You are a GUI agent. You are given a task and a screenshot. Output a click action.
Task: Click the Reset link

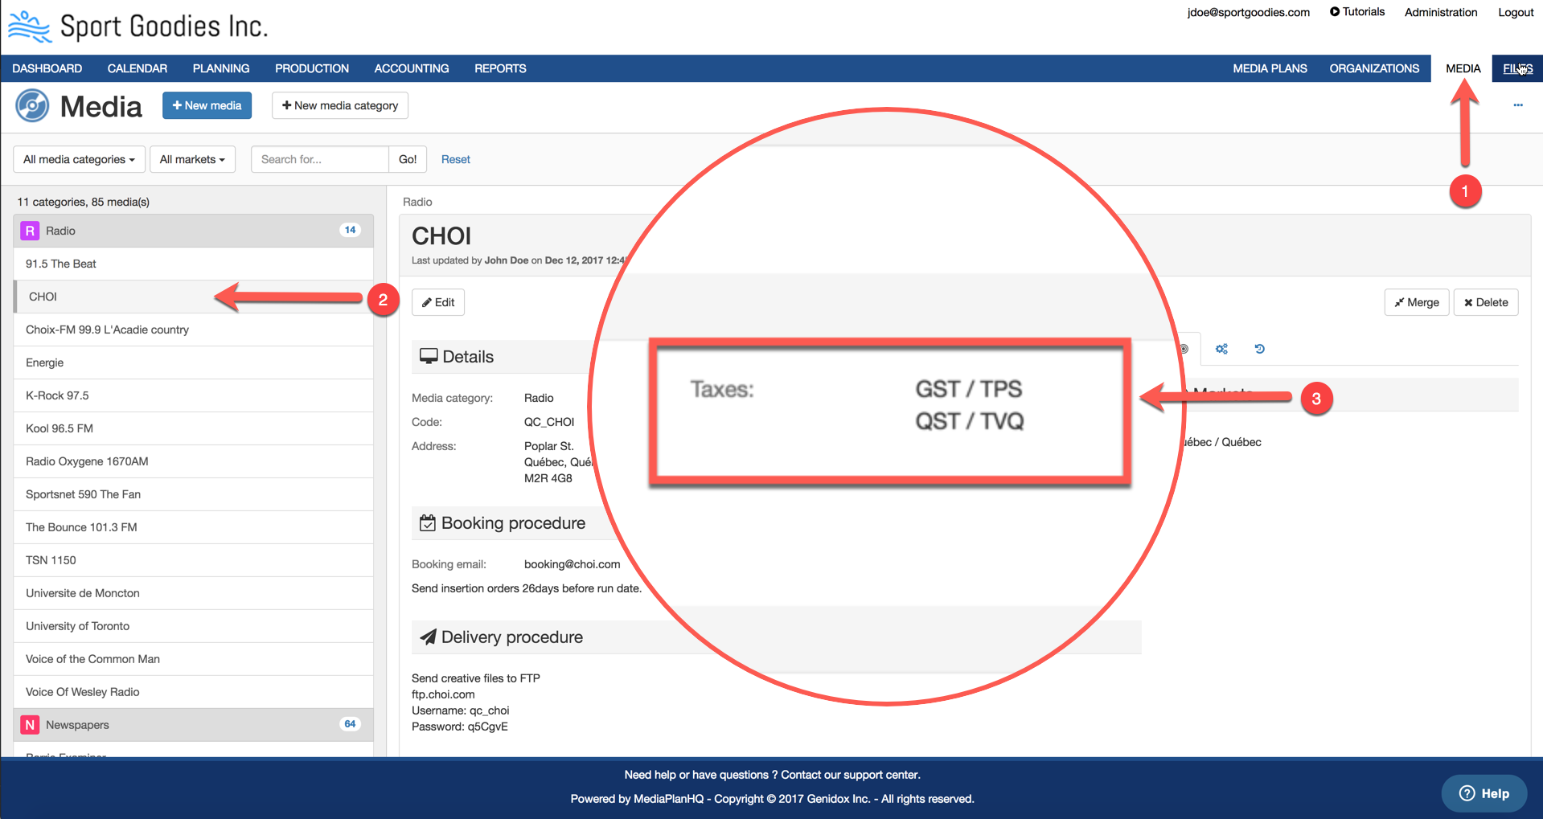pos(455,159)
